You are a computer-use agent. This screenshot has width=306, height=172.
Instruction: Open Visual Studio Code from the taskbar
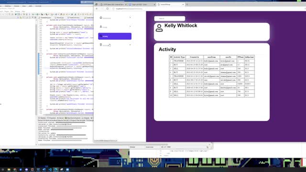50,170
